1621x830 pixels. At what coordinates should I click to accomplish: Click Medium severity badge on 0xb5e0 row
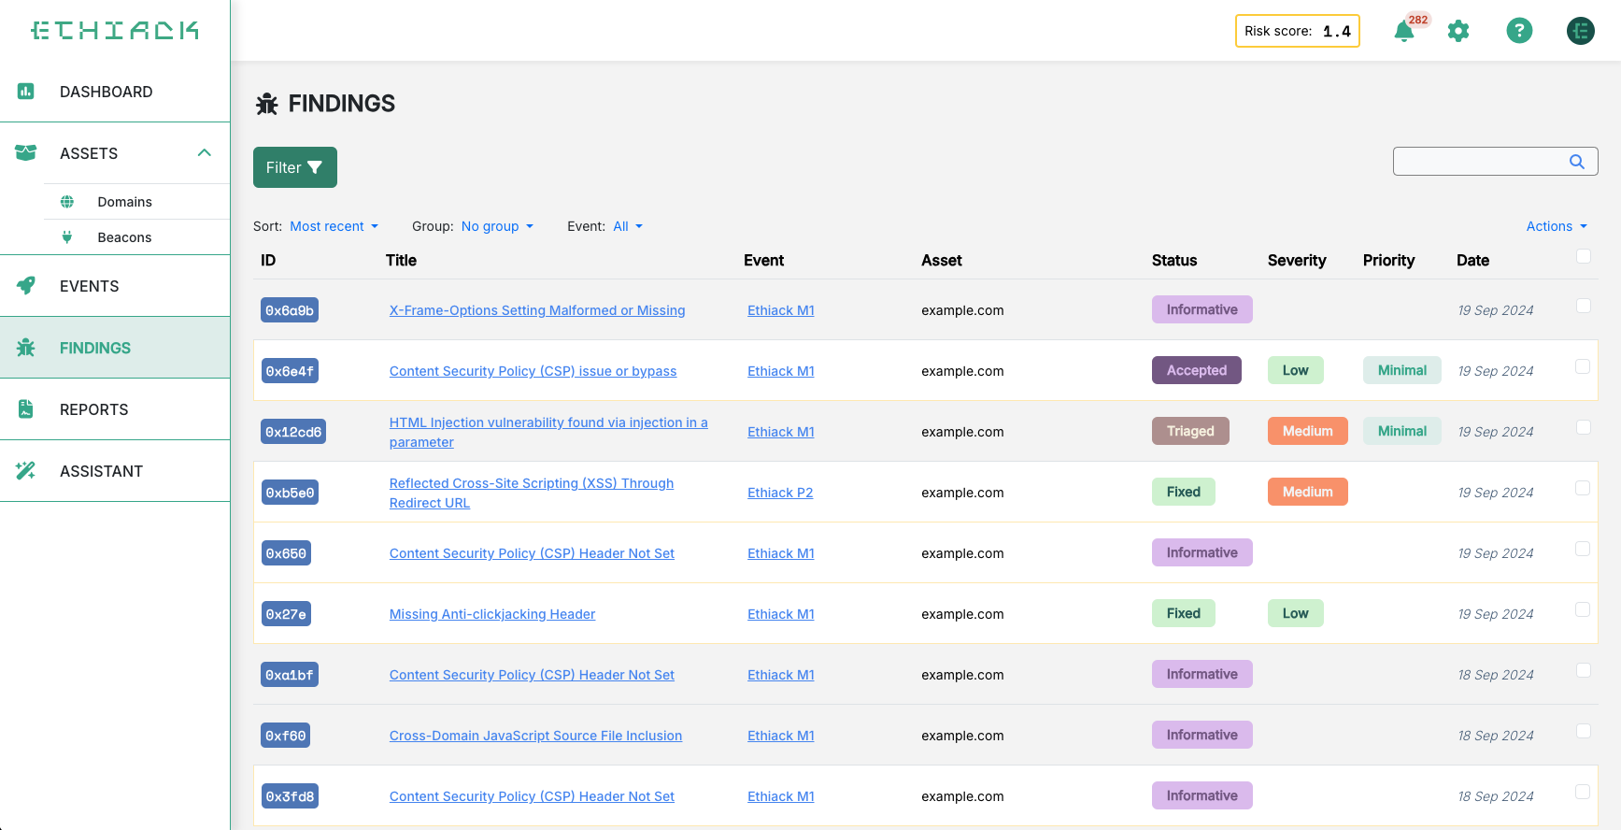point(1307,492)
